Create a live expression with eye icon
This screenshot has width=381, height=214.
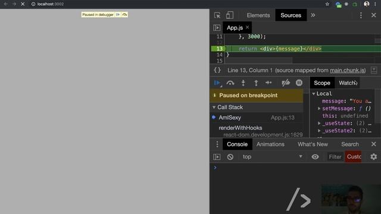315,157
